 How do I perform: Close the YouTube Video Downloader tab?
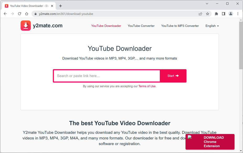(x=52, y=6)
